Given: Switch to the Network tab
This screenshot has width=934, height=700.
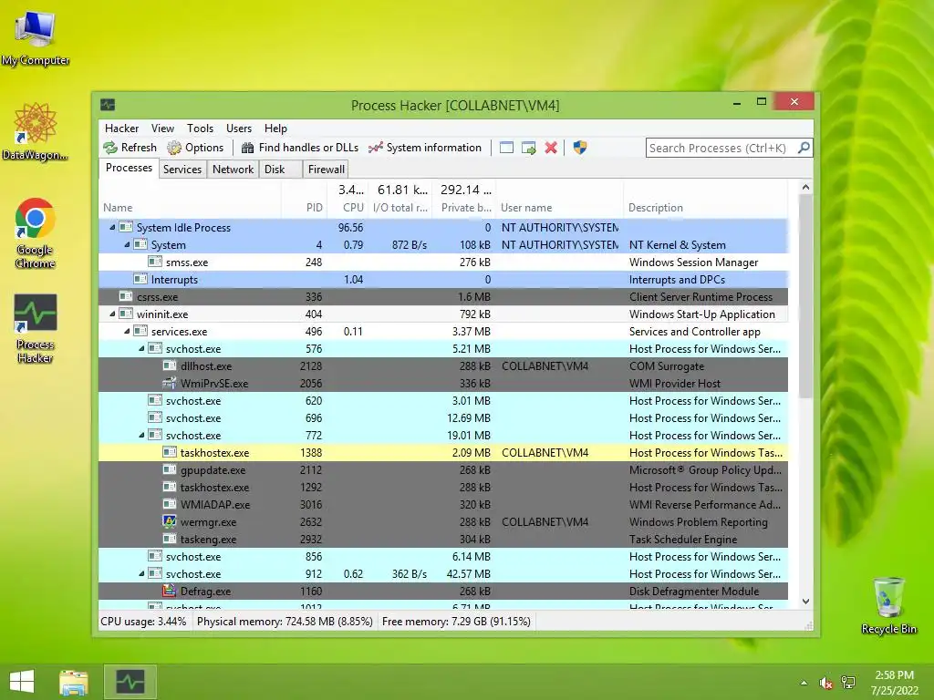Looking at the screenshot, I should tap(233, 169).
